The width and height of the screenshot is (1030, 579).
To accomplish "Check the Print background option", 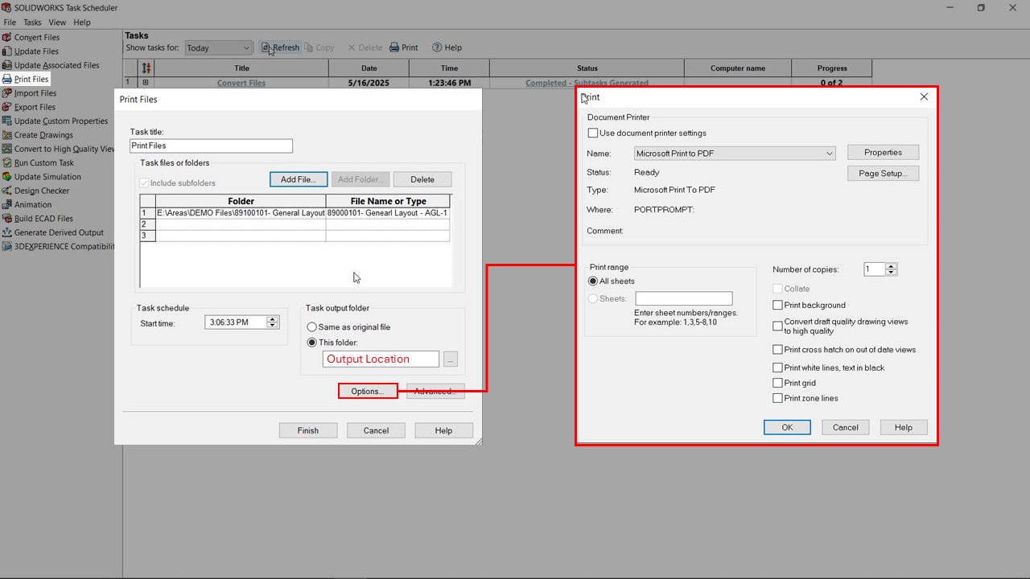I will pos(777,306).
